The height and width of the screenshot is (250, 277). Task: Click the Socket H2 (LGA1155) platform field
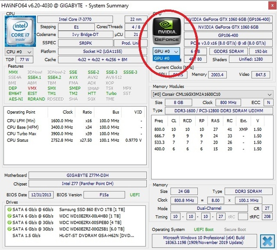[x=103, y=52]
